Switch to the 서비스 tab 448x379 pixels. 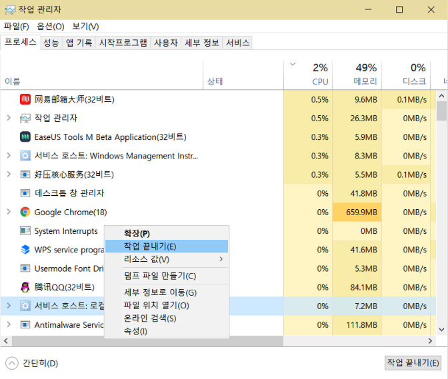238,43
